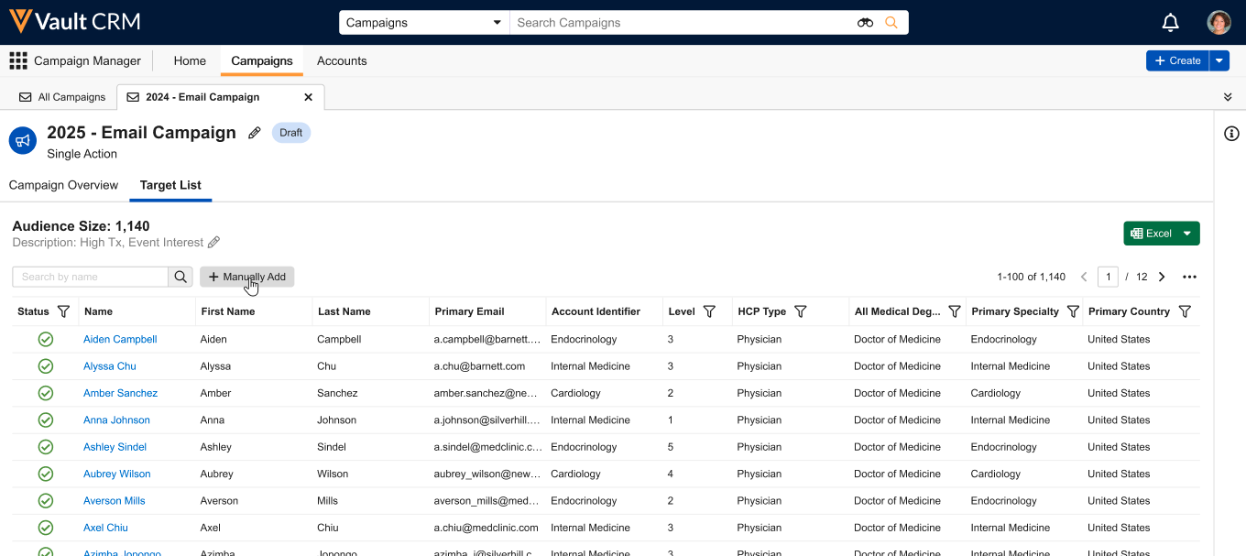Filter the HCP Type column

(x=800, y=311)
